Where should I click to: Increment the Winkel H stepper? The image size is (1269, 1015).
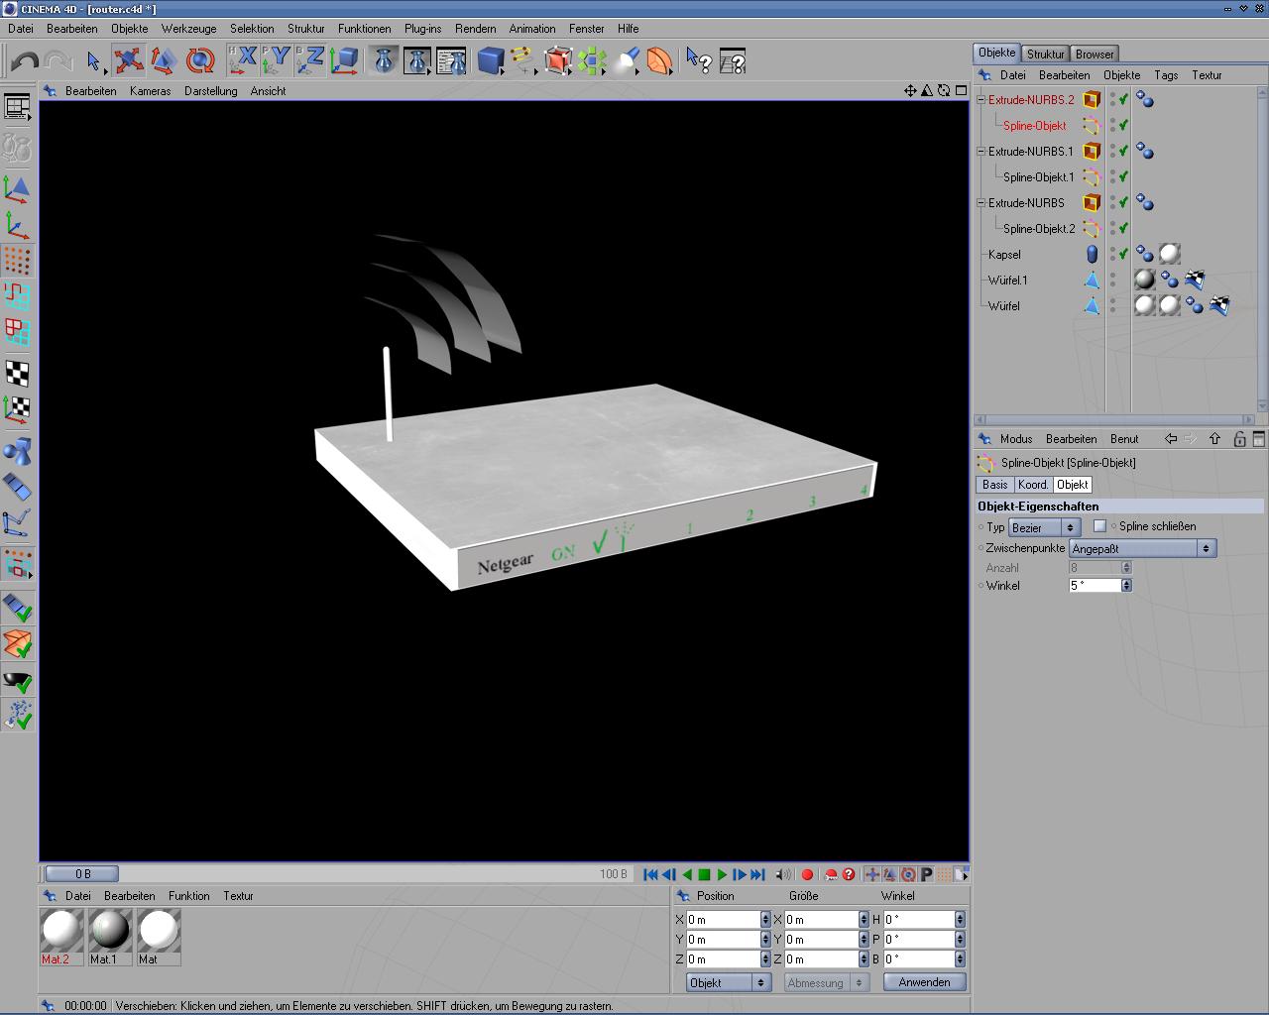(960, 916)
